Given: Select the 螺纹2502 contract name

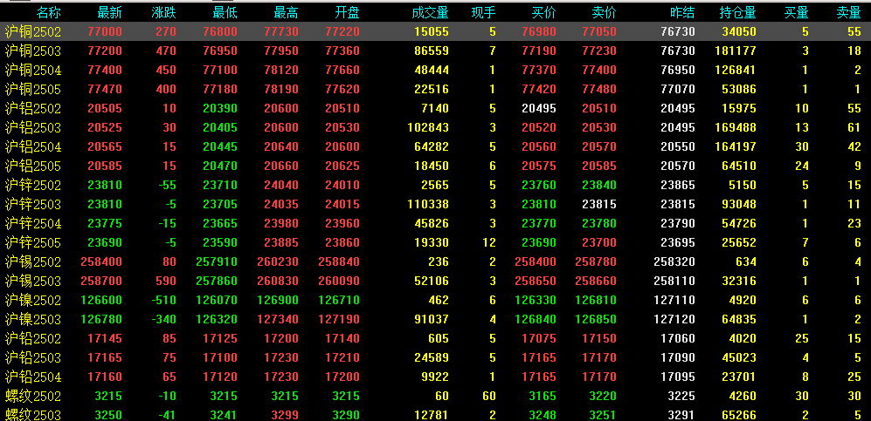Looking at the screenshot, I should (x=33, y=396).
